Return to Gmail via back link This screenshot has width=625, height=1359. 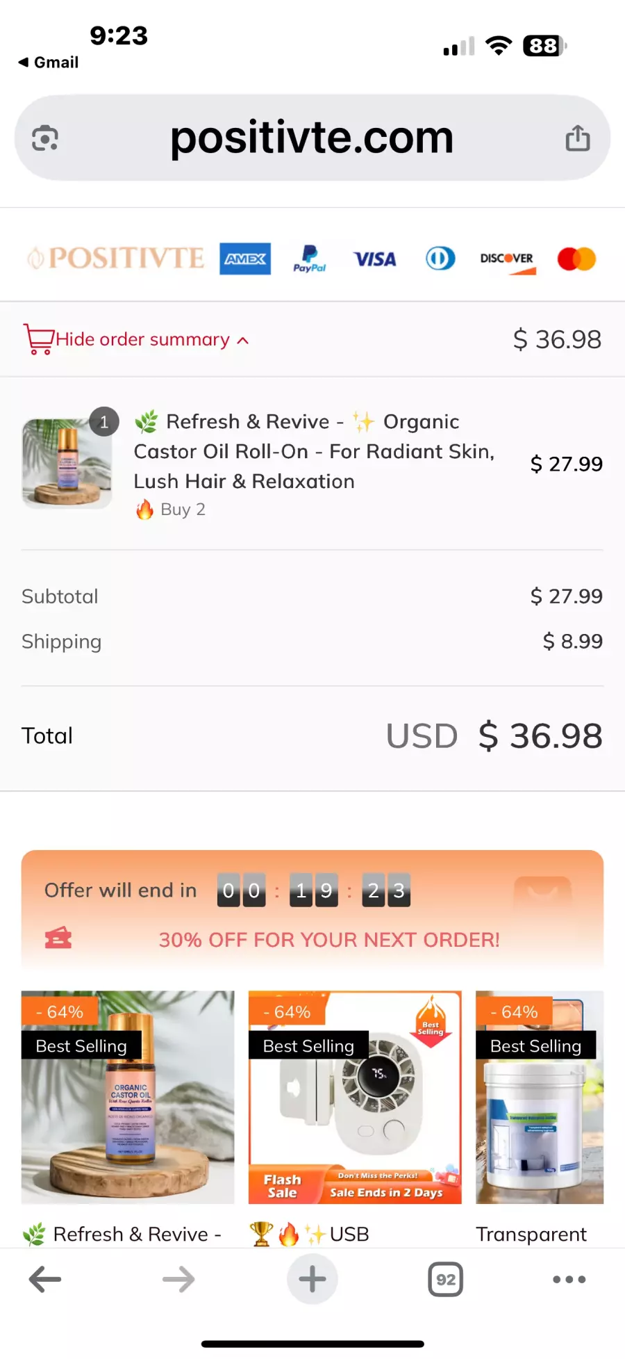pos(49,63)
